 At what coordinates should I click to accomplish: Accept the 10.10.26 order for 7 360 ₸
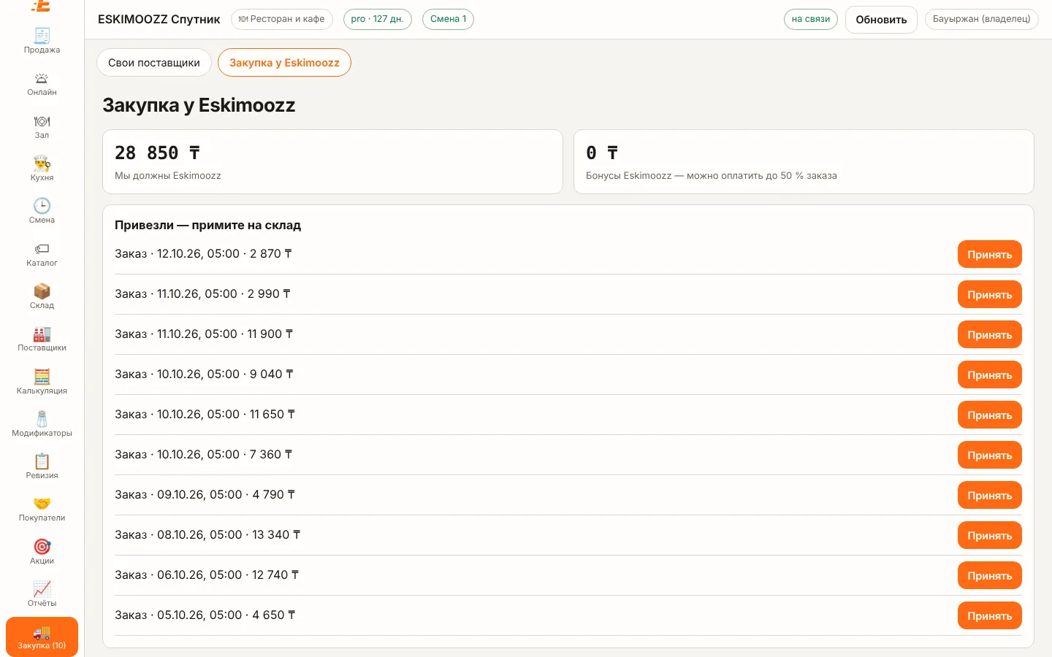coord(989,456)
